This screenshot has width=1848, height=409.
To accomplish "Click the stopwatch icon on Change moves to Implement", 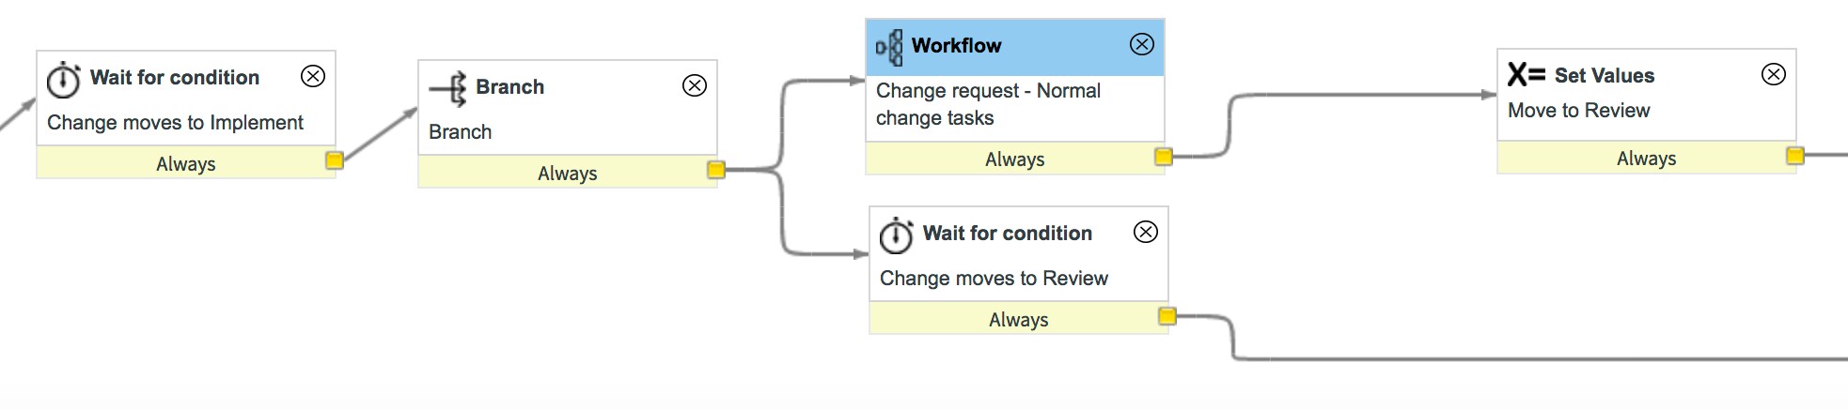I will (x=64, y=80).
